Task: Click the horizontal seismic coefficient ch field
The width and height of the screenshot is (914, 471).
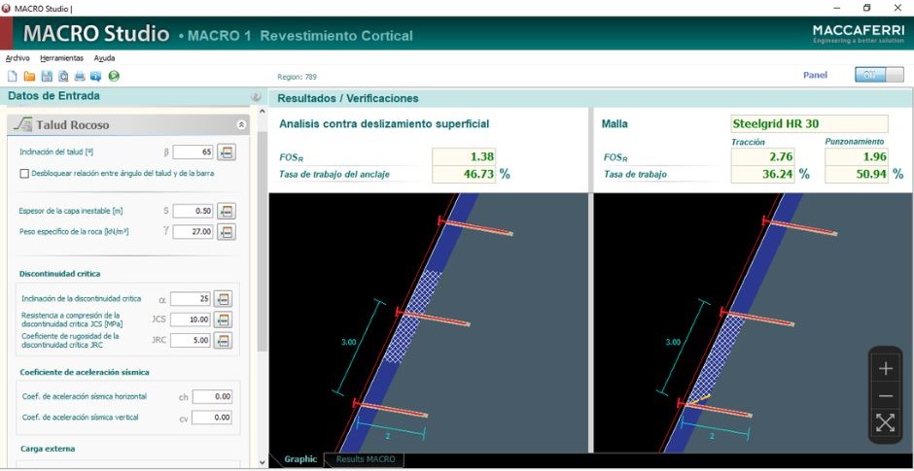Action: click(x=212, y=397)
